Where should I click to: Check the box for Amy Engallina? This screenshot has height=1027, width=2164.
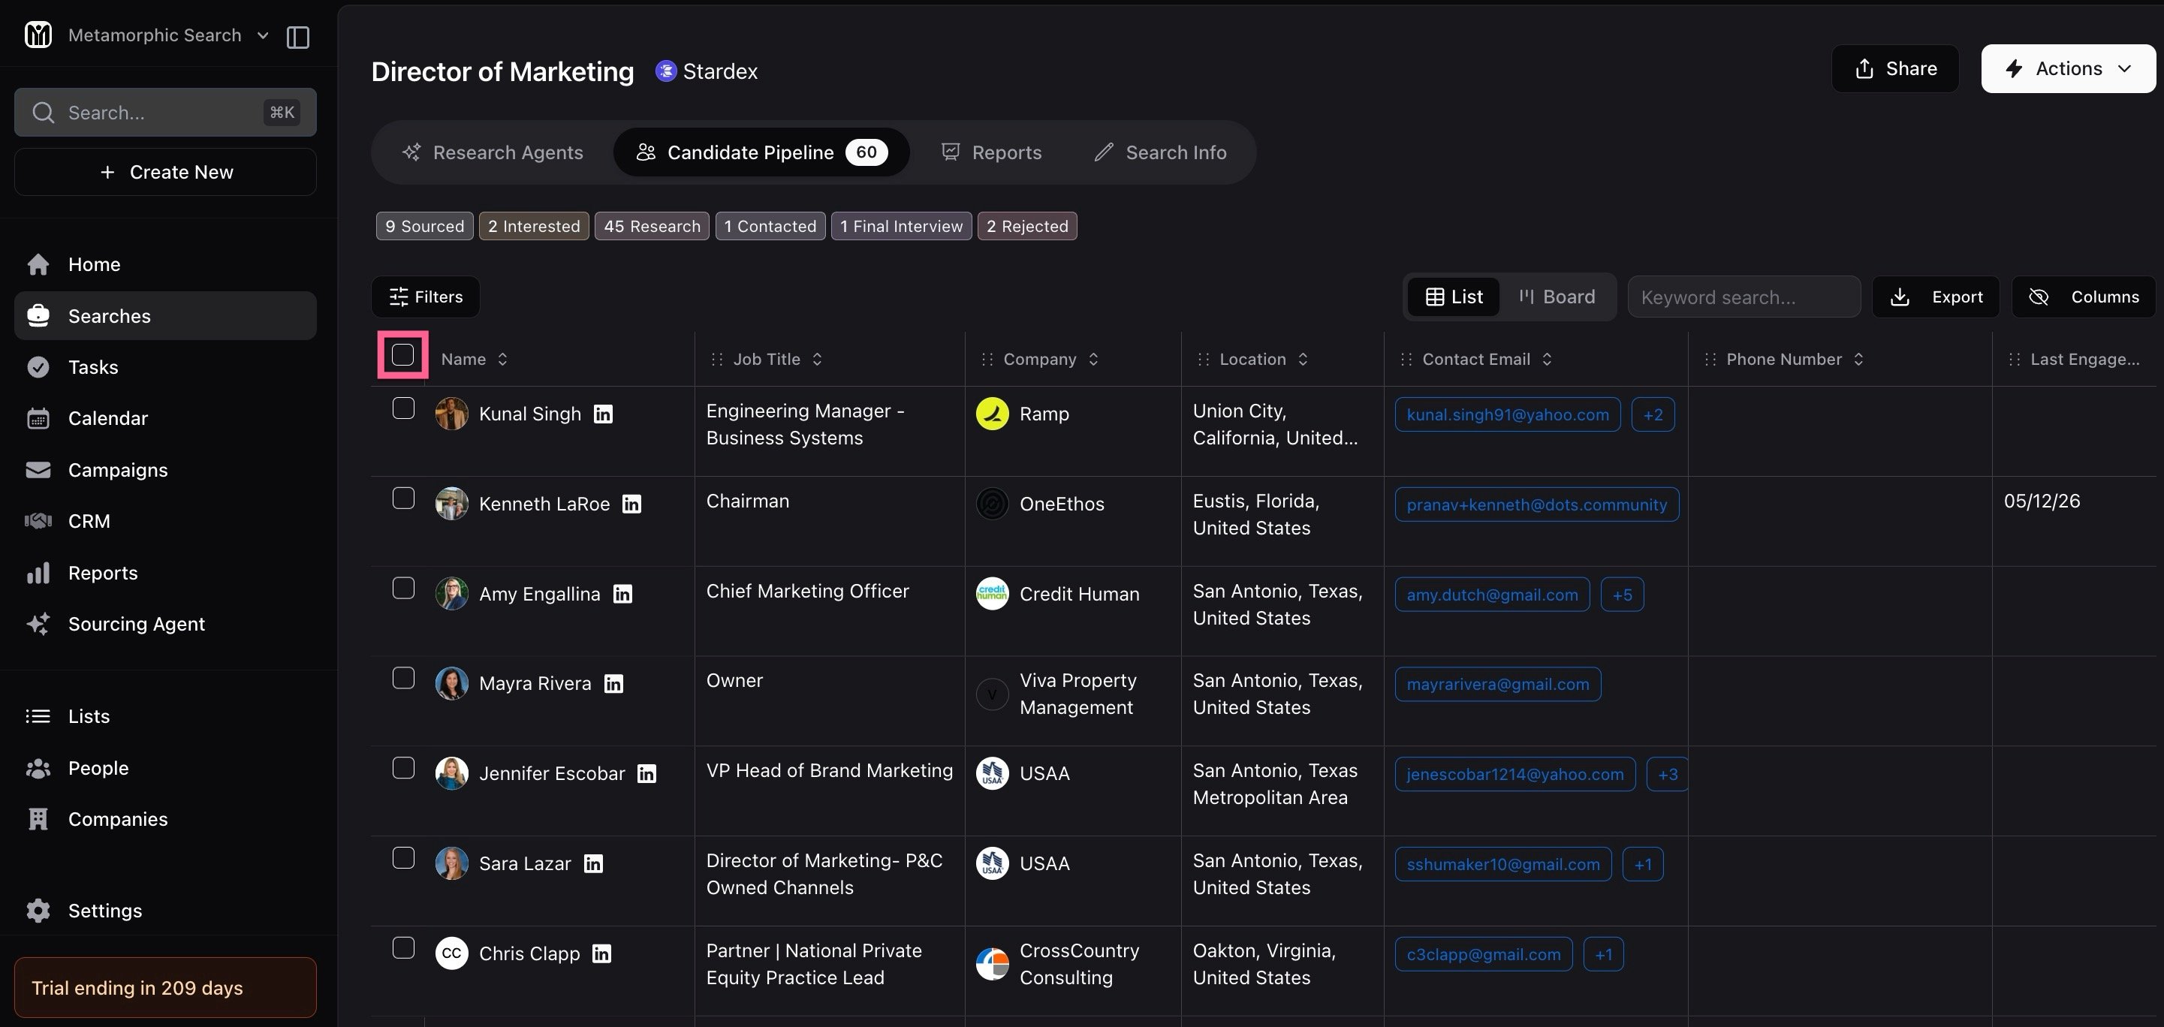pos(403,588)
